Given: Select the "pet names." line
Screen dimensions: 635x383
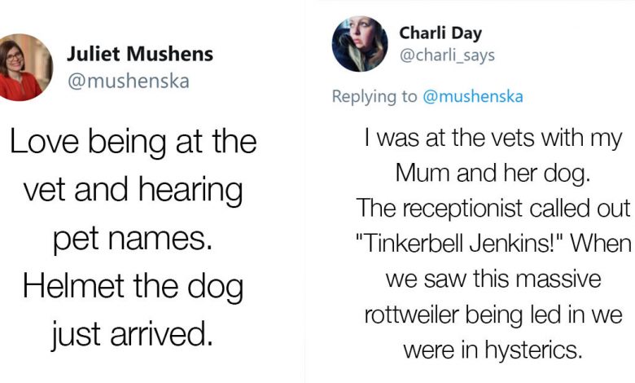Looking at the screenshot, I should [x=133, y=238].
